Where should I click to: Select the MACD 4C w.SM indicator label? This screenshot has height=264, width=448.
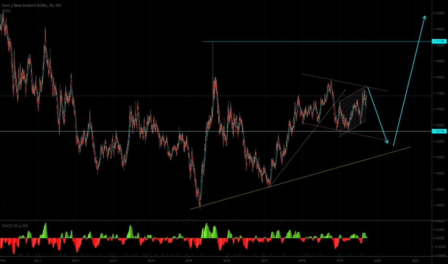15,226
